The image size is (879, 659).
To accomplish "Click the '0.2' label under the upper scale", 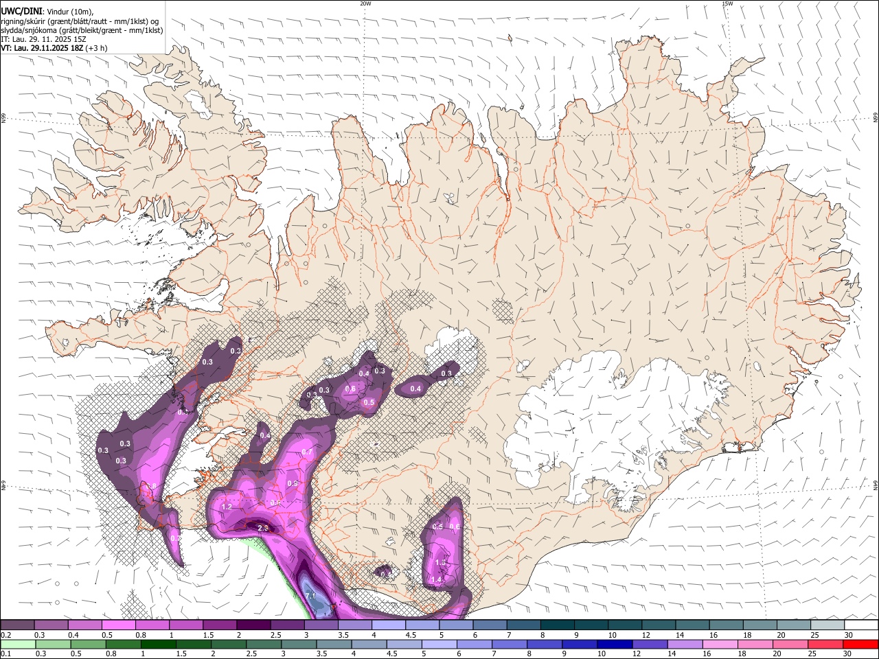I will coord(5,635).
